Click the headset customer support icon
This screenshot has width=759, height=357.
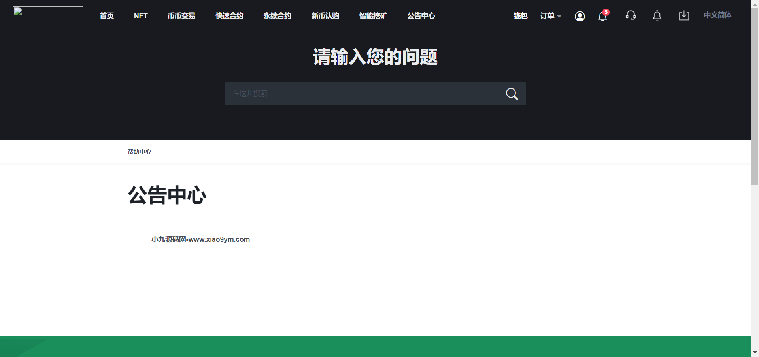click(631, 16)
